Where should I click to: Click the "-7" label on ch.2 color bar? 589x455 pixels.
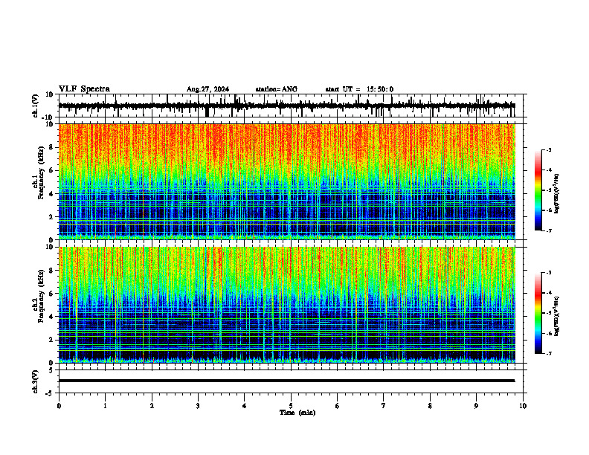[549, 354]
